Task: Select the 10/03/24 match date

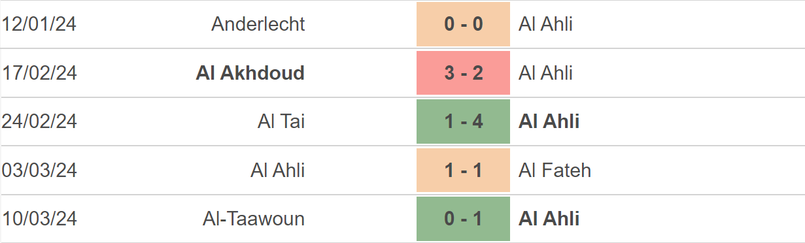Action: pyautogui.click(x=39, y=219)
